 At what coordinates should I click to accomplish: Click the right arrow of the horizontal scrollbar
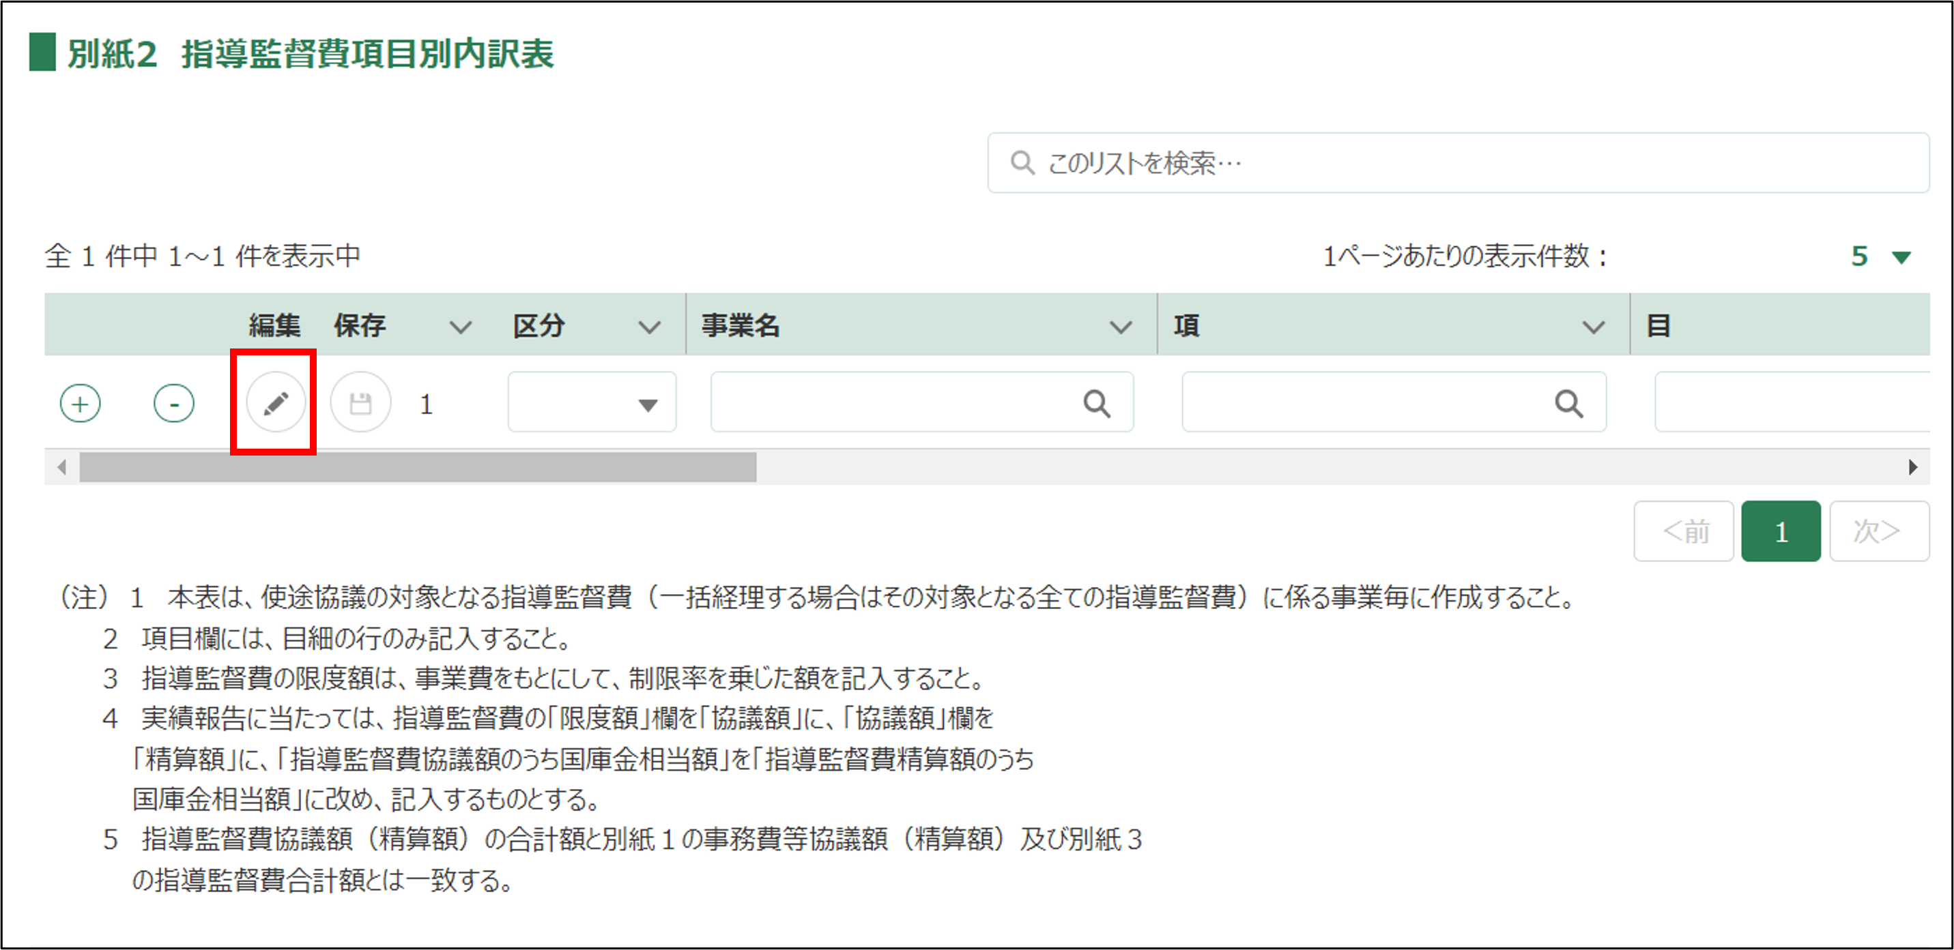click(x=1912, y=467)
